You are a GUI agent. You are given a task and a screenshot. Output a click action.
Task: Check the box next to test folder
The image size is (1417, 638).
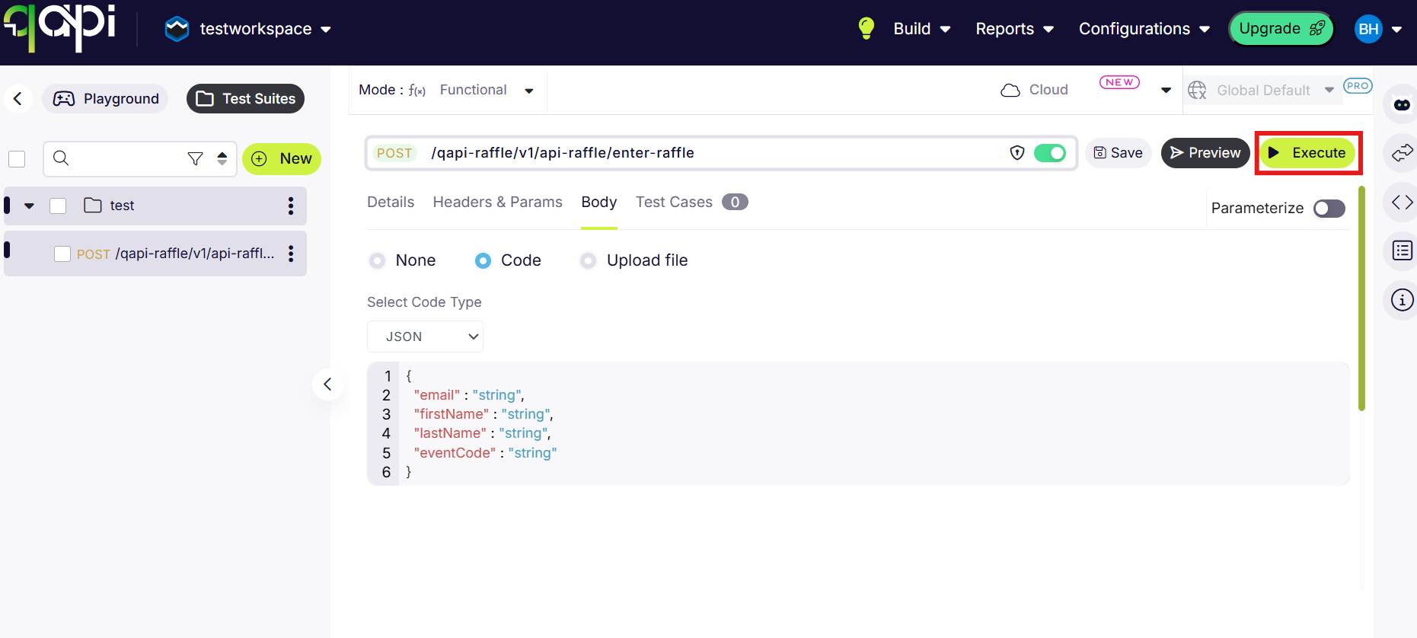point(58,206)
